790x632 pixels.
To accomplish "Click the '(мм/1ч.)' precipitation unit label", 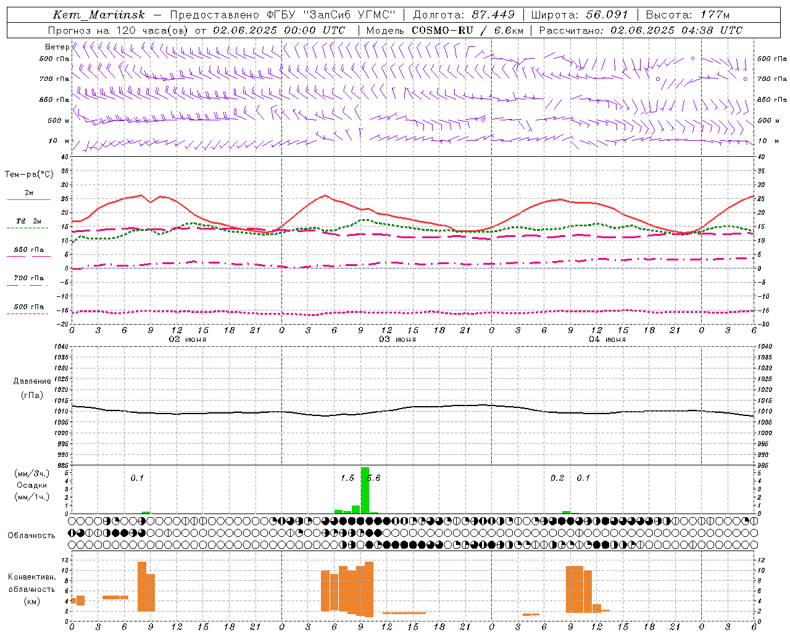I will point(31,497).
